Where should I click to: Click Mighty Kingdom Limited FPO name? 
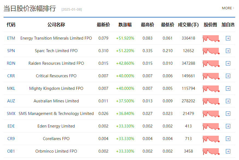click(56, 88)
